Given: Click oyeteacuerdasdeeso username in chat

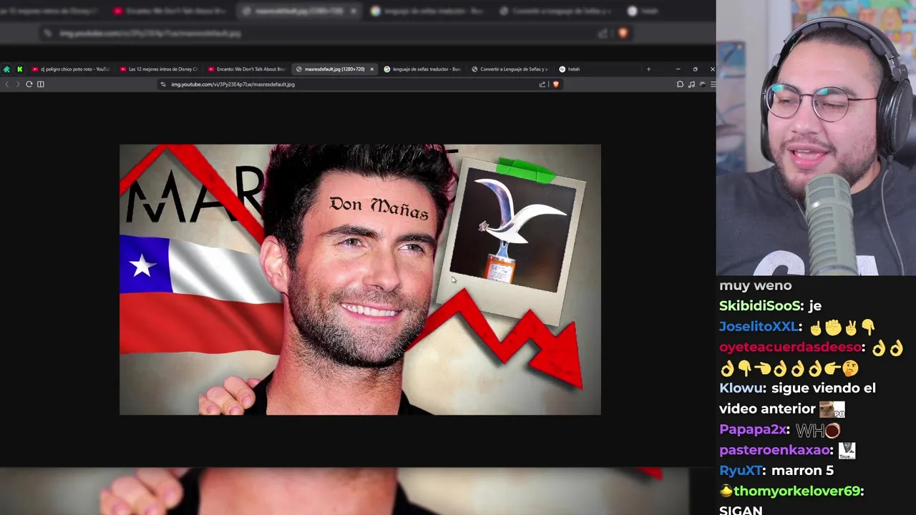Looking at the screenshot, I should tap(790, 348).
